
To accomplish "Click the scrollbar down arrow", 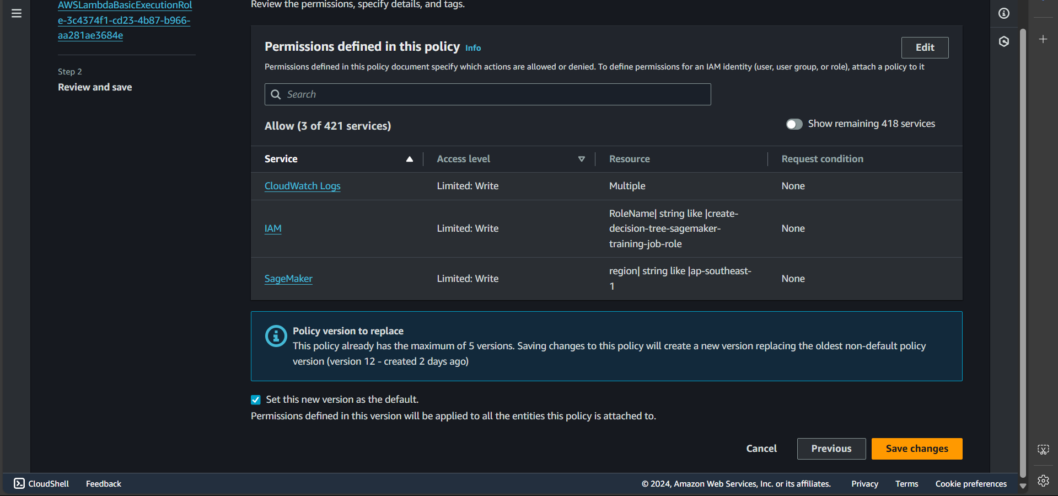I will click(1023, 486).
